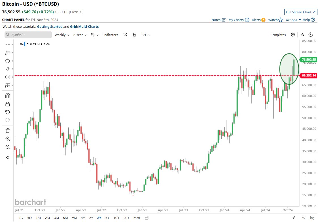320x224 pixels.
Task: Open Templates menu
Action: point(278,35)
